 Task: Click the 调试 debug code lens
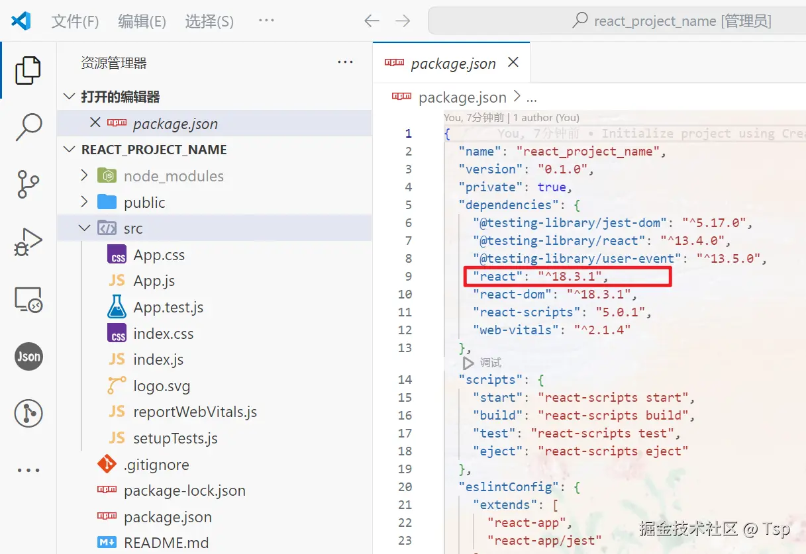point(491,363)
